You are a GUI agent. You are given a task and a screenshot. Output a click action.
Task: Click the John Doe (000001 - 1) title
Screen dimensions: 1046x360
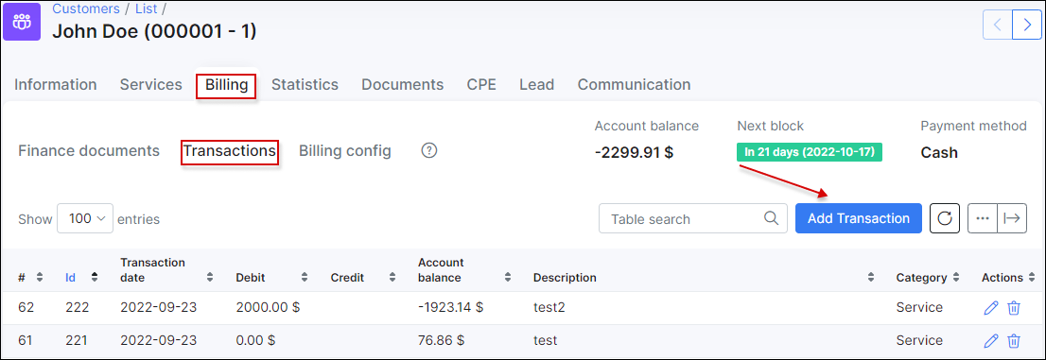point(154,31)
